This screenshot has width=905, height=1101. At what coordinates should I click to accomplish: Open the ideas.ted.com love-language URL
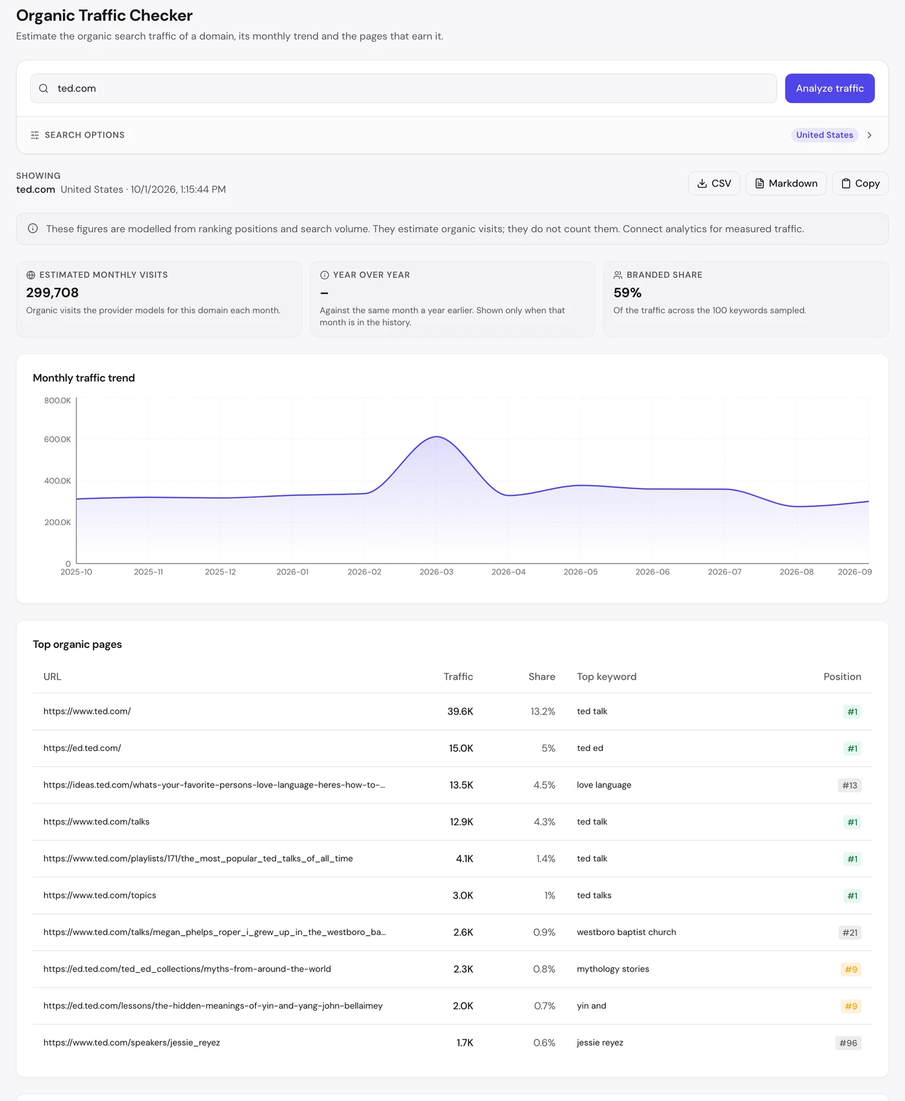214,785
